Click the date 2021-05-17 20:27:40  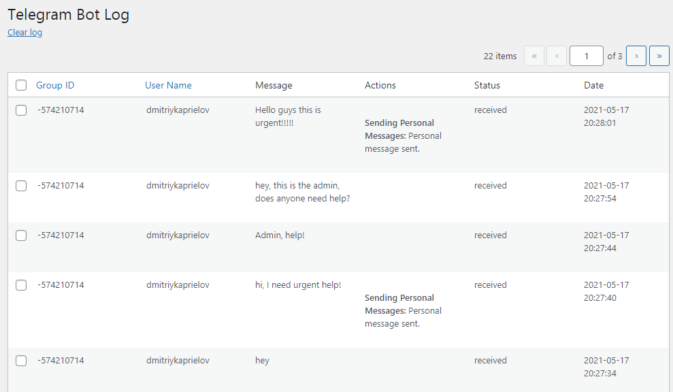(x=606, y=291)
